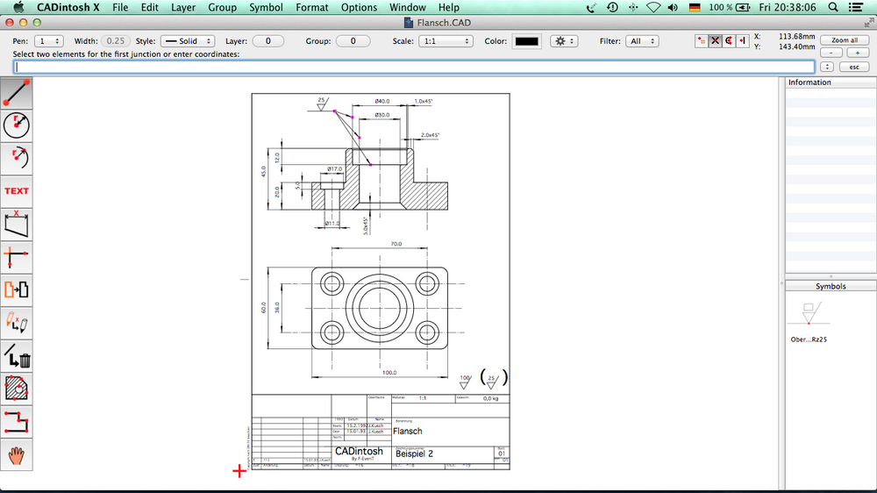This screenshot has width=877, height=493.
Task: Open the gear options dropdown
Action: pyautogui.click(x=564, y=41)
